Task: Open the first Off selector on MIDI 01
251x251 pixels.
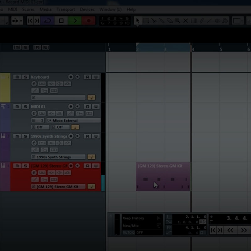Action: [x=40, y=127]
